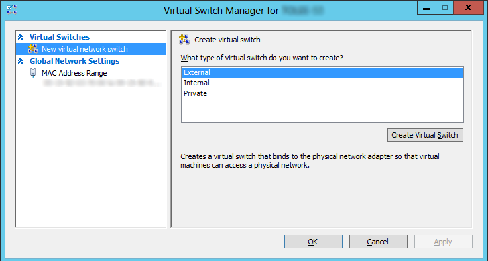Open the Virtual Switches section header

pos(60,37)
